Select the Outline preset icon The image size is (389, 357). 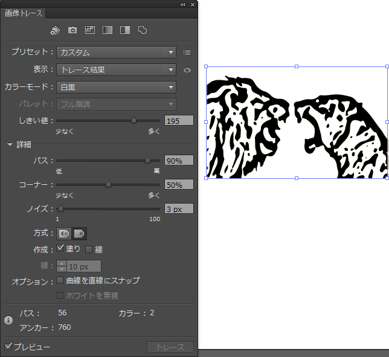tap(143, 30)
